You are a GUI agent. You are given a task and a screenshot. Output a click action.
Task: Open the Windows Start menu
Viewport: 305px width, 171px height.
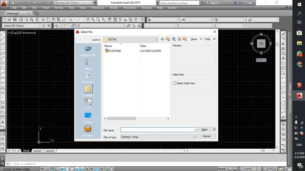coord(299,4)
